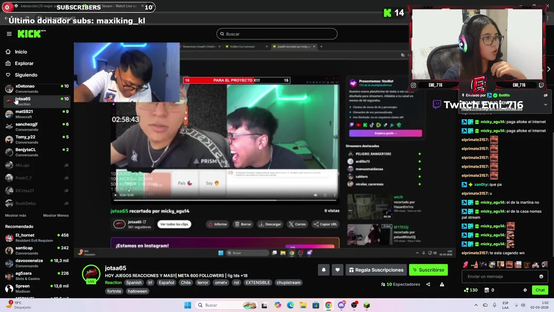Image resolution: width=554 pixels, height=312 pixels.
Task: Click the Spanish tag
Action: point(134,283)
